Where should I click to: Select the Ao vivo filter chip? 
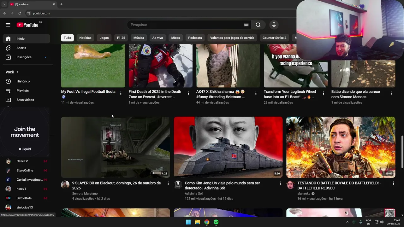coord(157,38)
